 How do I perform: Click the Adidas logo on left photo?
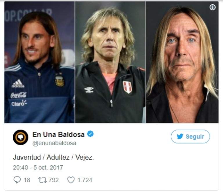tap(18, 83)
